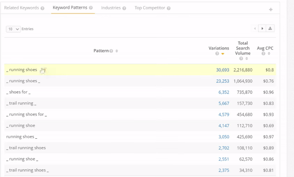This screenshot has height=177, width=294.
Task: Click search volume value 1,064,930
Action: pos(243,81)
